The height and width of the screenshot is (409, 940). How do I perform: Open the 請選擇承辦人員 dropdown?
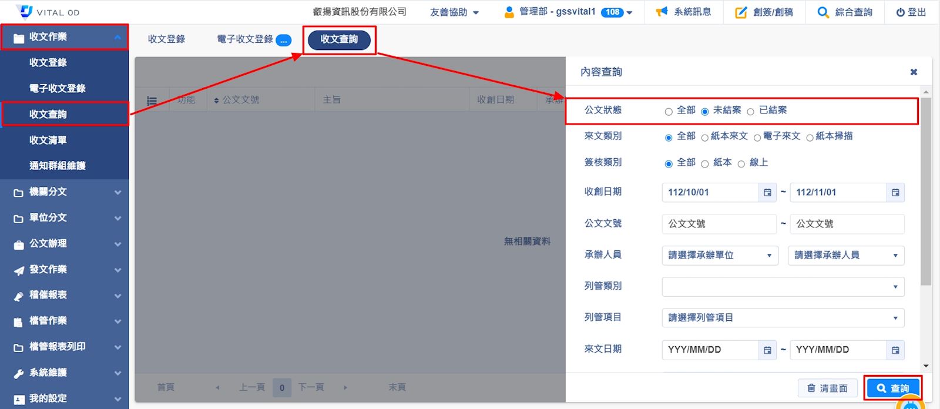(846, 255)
